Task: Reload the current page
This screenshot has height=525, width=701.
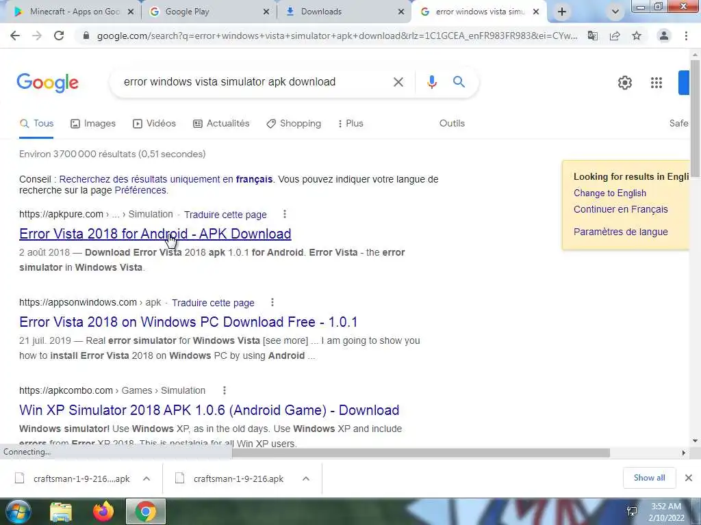Action: [x=59, y=36]
